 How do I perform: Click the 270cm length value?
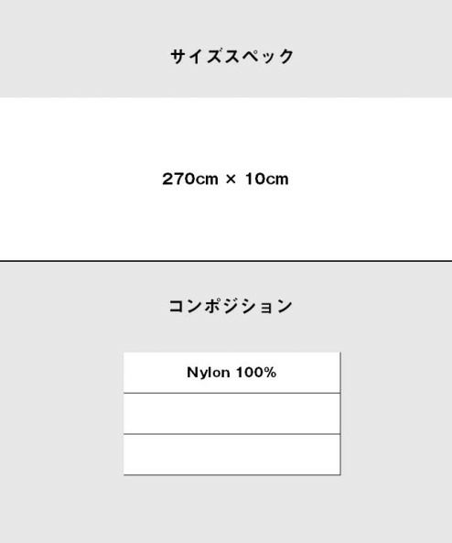click(x=190, y=179)
